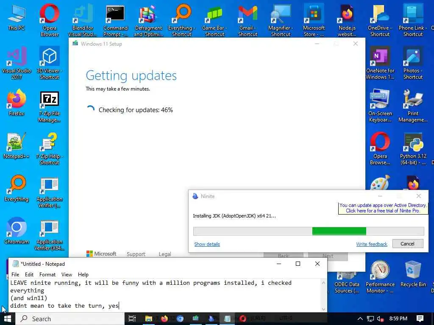Image resolution: width=434 pixels, height=325 pixels.
Task: Open File menu in Notepad
Action: coord(15,274)
